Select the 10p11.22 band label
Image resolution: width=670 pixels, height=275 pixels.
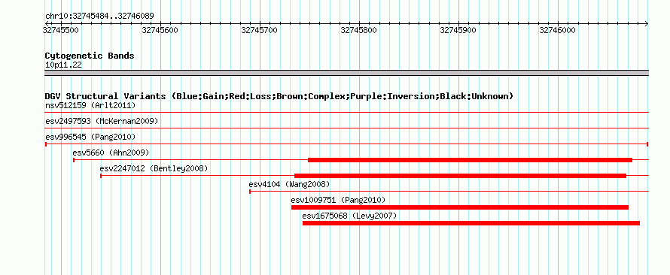(63, 65)
